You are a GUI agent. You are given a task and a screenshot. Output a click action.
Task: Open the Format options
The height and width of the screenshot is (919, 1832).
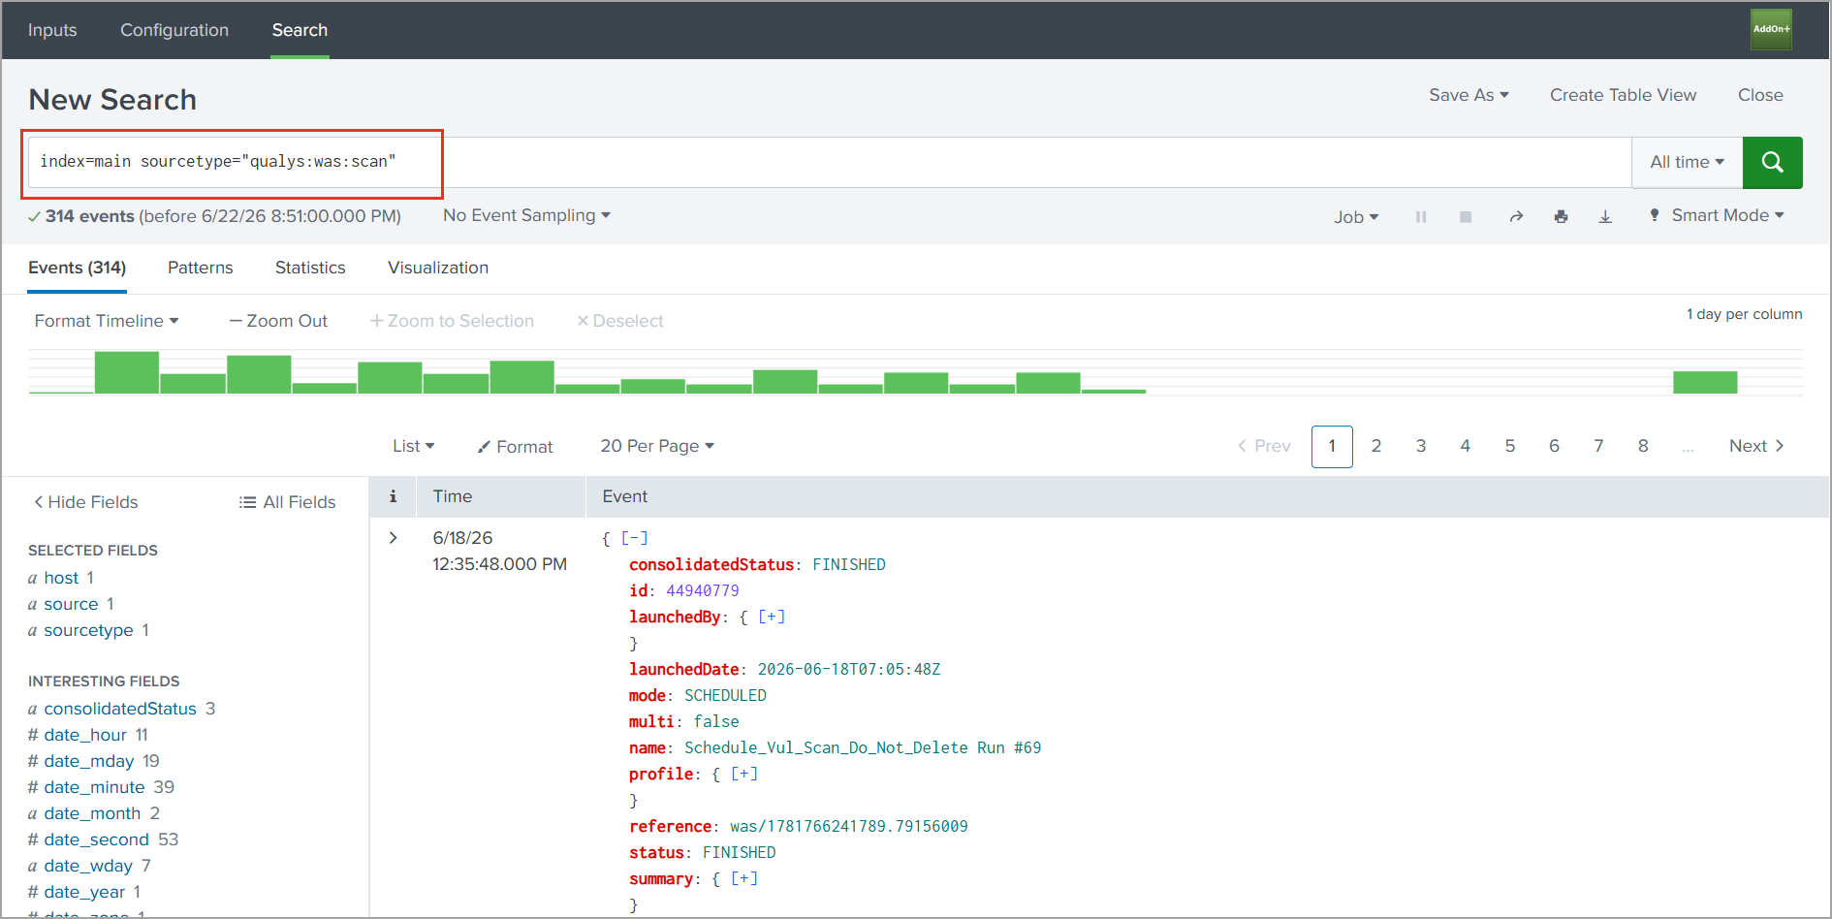(x=515, y=447)
